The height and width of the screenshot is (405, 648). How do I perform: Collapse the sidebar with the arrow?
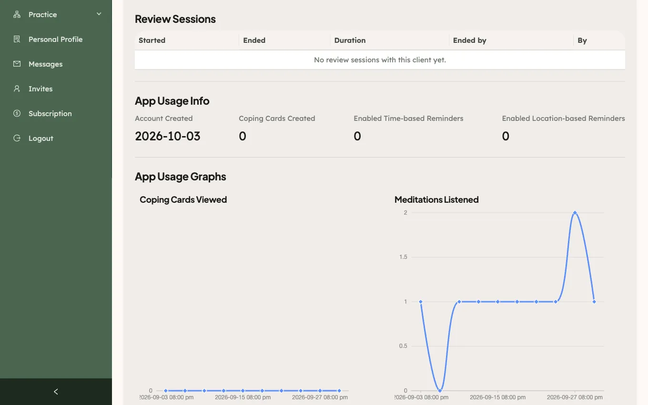pyautogui.click(x=56, y=392)
